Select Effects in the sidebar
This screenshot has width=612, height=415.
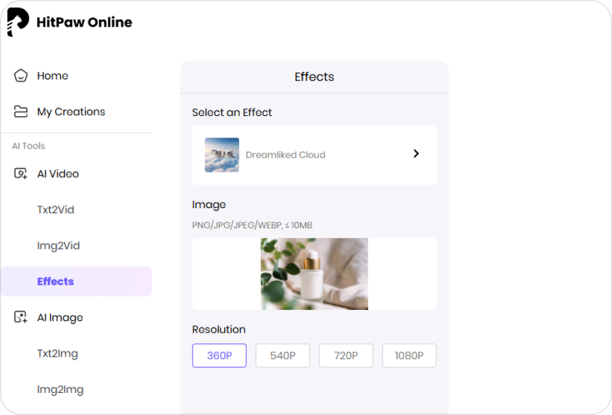pyautogui.click(x=56, y=281)
